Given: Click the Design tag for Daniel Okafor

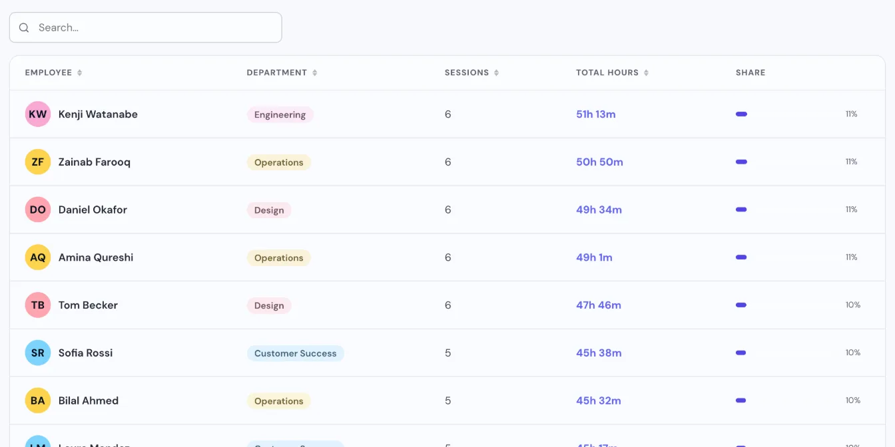Looking at the screenshot, I should pos(269,210).
